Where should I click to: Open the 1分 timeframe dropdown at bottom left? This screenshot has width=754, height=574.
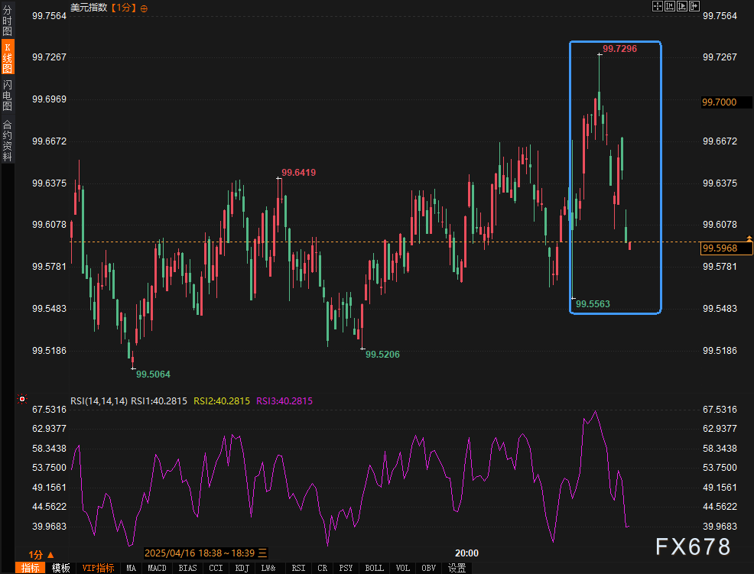click(41, 554)
